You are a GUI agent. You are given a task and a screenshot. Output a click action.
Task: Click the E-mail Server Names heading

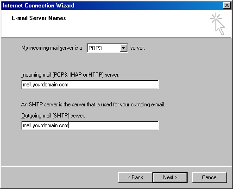tap(39, 18)
